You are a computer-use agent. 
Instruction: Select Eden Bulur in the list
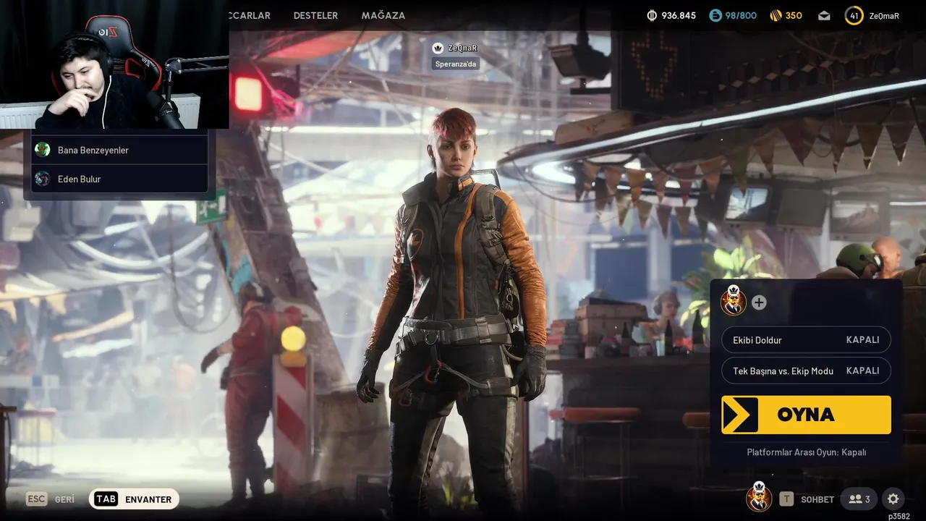coord(120,179)
